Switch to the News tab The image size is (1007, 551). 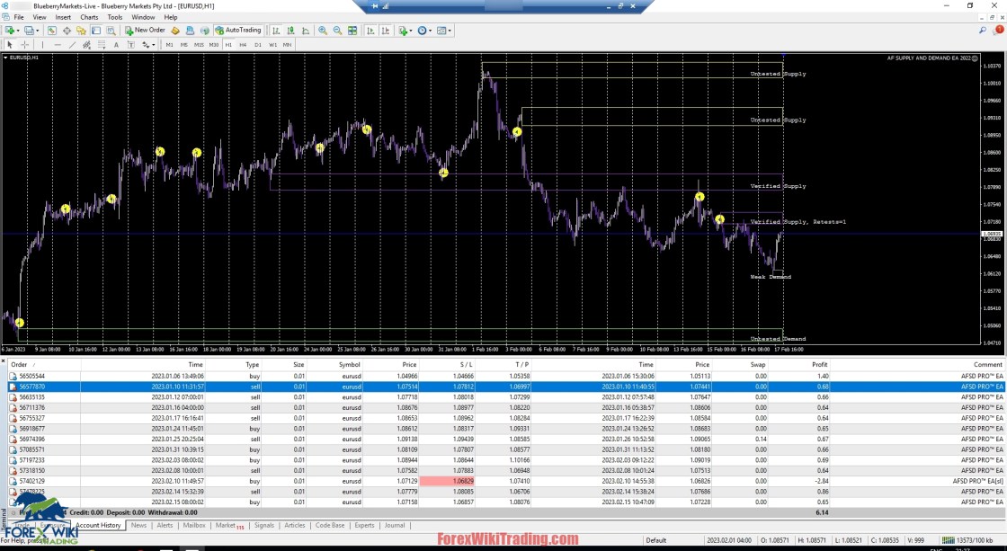(138, 525)
